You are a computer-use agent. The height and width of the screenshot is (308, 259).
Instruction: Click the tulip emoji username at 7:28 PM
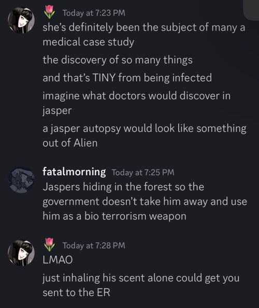click(x=49, y=245)
